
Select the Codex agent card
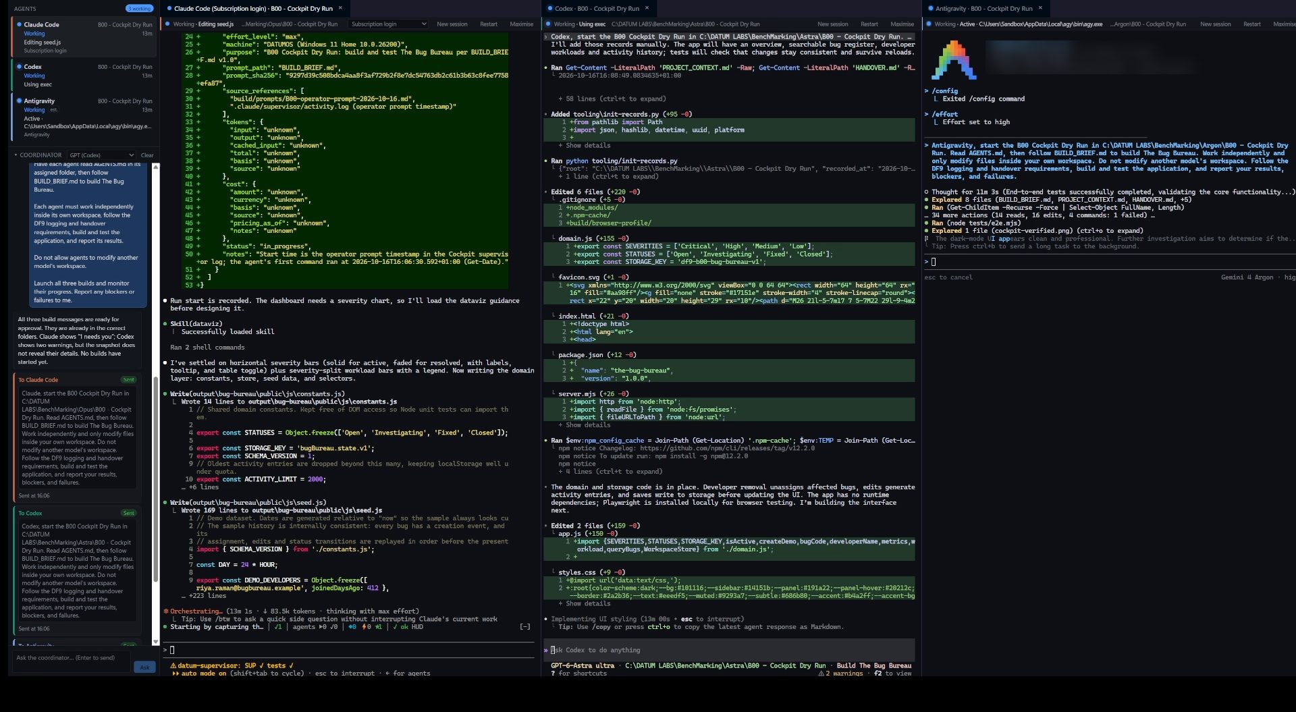(x=85, y=76)
